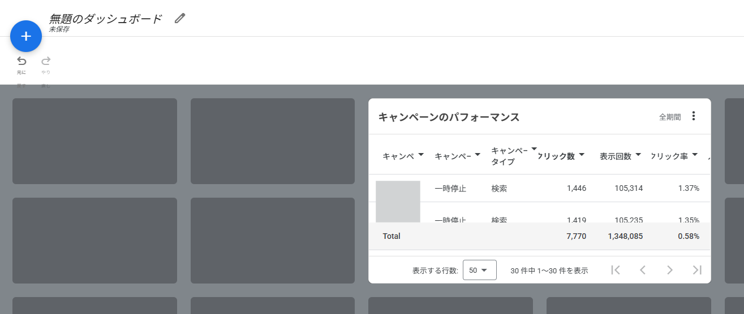Click the blue plus add button
The image size is (744, 314).
pyautogui.click(x=26, y=36)
